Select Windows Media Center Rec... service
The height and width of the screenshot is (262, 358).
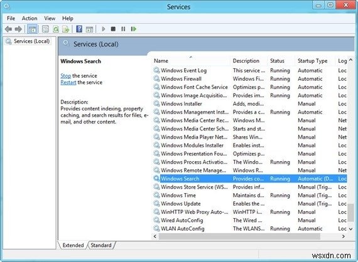point(250,120)
